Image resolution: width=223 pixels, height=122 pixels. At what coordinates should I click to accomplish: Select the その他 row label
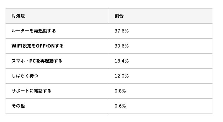pos(18,106)
